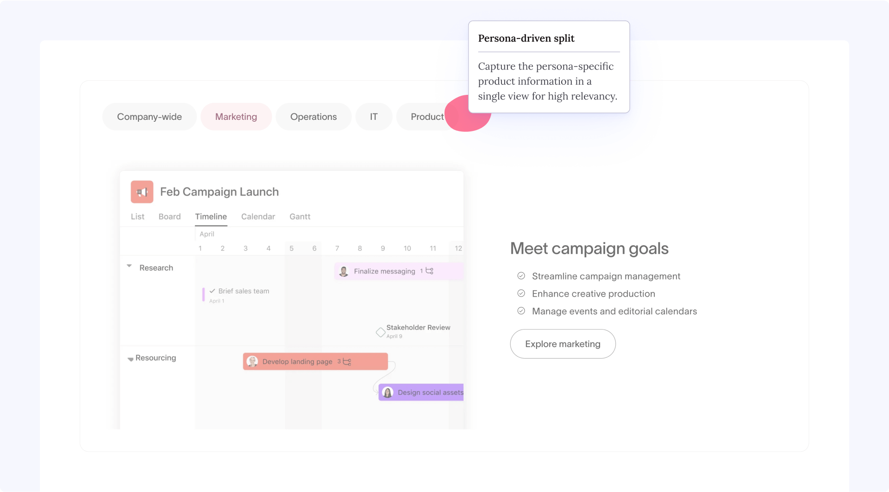The image size is (889, 492).
Task: Click checkmark on Brief sales team
Action: click(x=212, y=291)
